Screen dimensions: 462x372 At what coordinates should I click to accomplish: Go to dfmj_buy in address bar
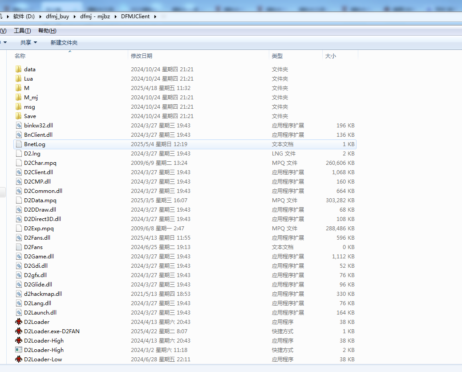57,16
